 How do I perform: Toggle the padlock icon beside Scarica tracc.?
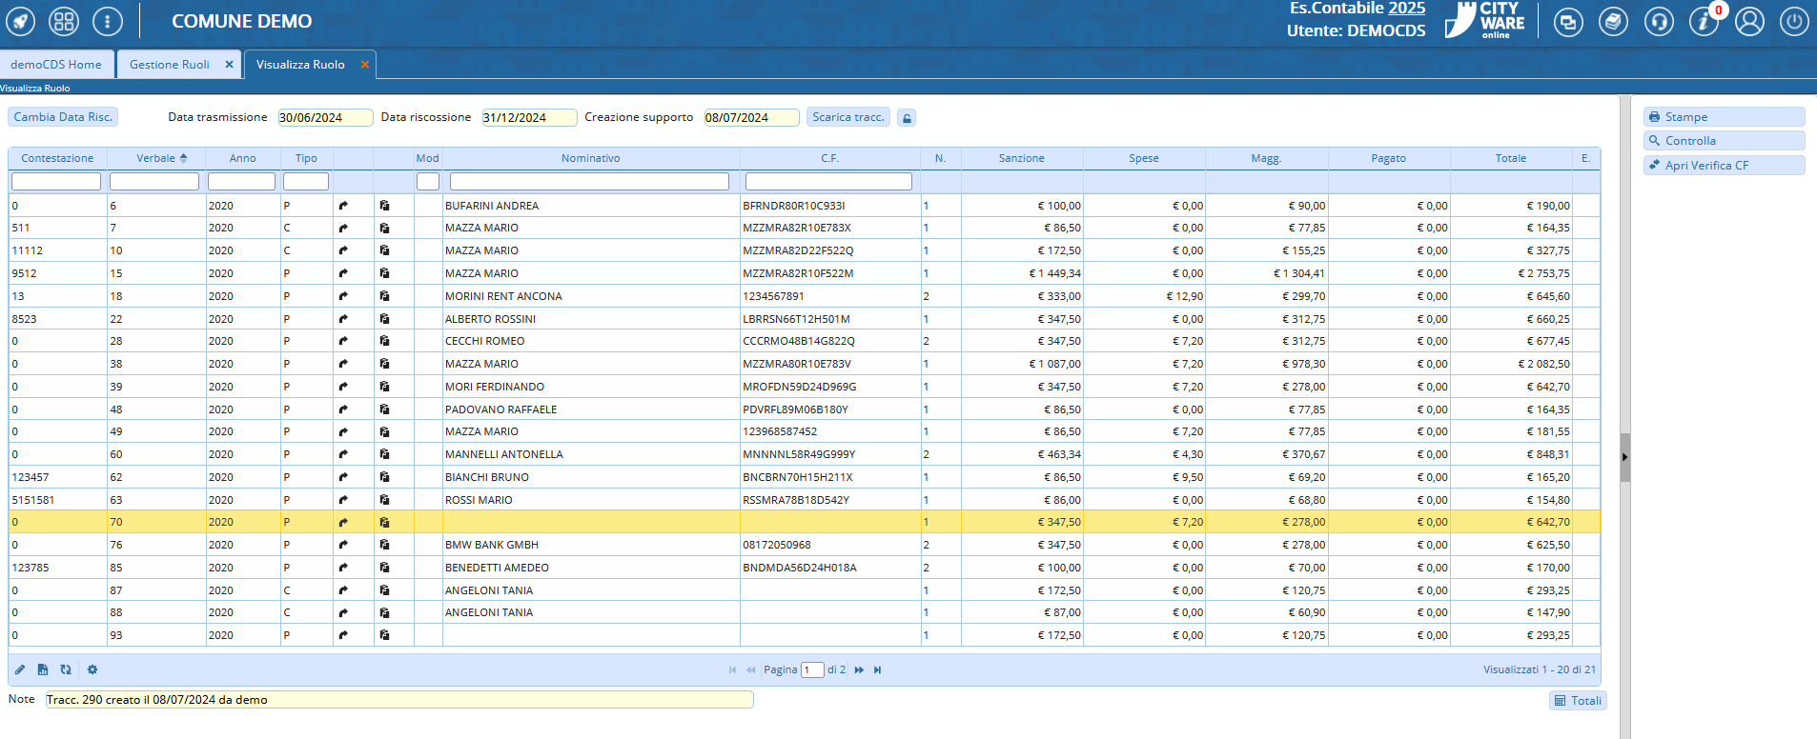pyautogui.click(x=908, y=118)
